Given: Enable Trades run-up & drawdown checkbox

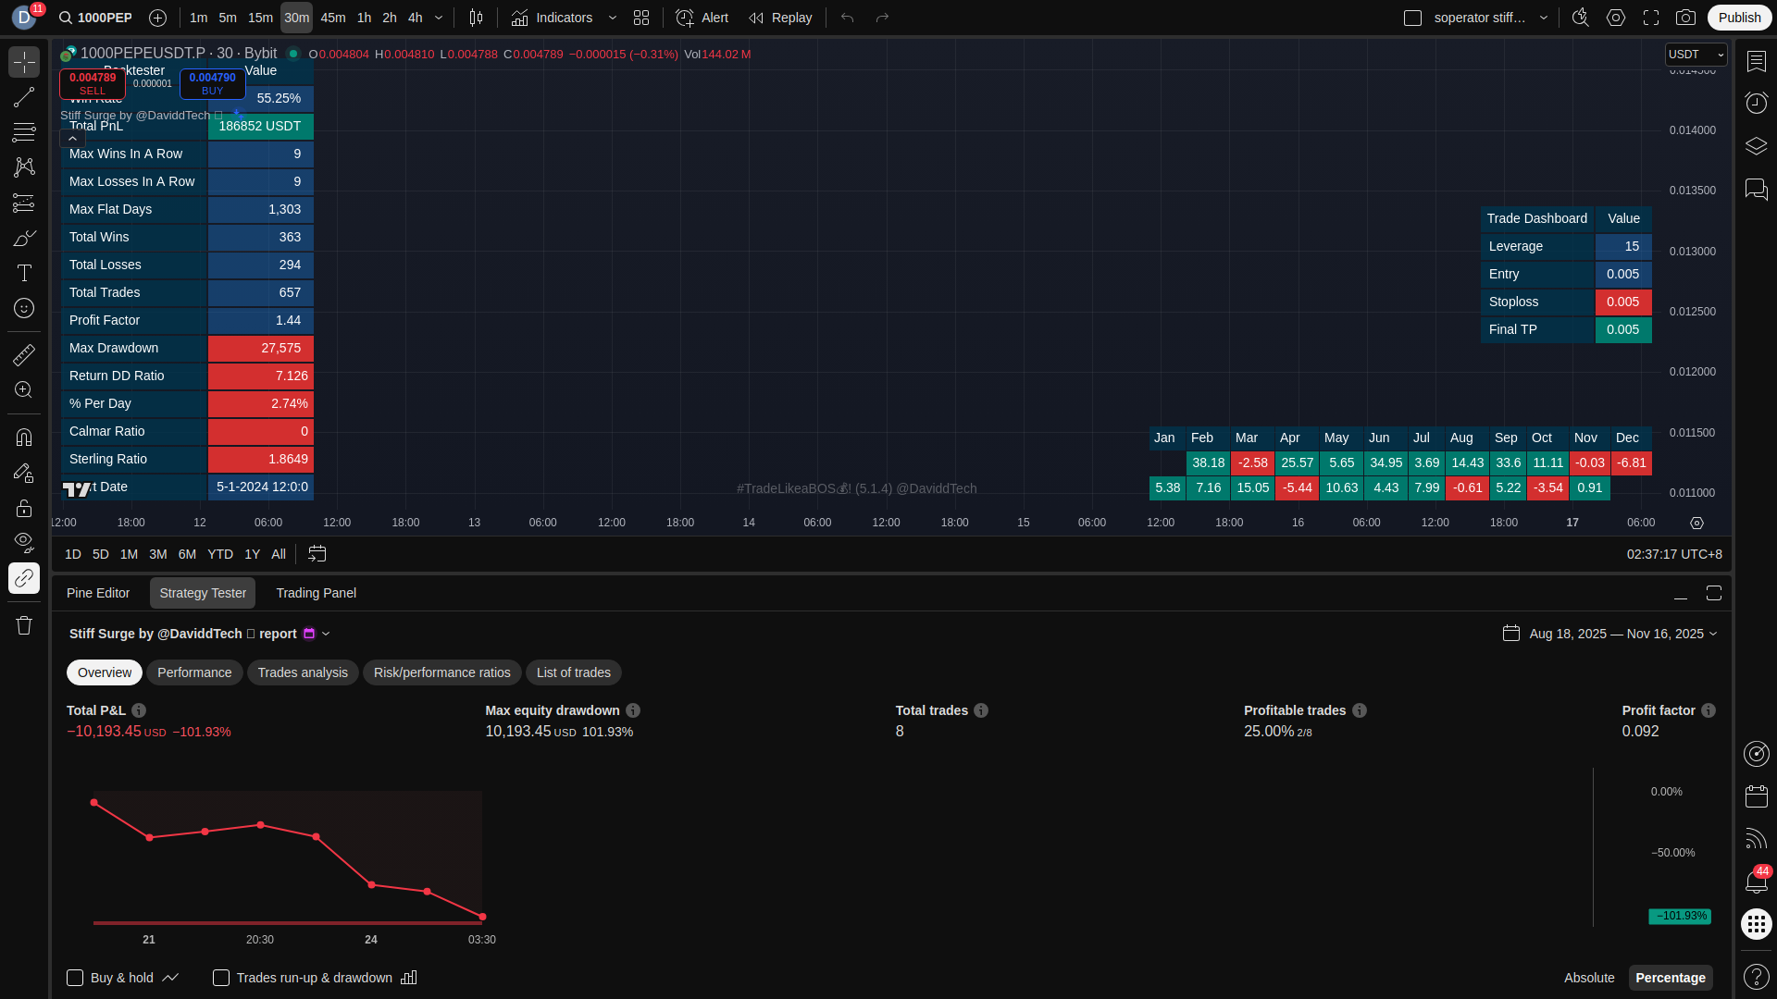Looking at the screenshot, I should (x=221, y=978).
